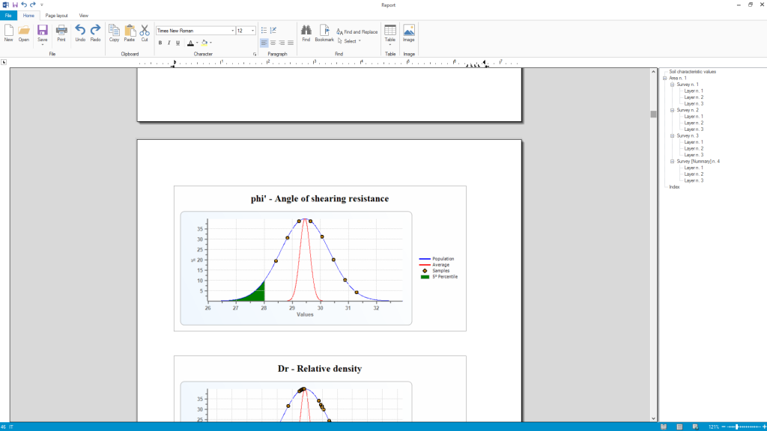Click the New document icon
The image size is (767, 431).
(x=8, y=31)
